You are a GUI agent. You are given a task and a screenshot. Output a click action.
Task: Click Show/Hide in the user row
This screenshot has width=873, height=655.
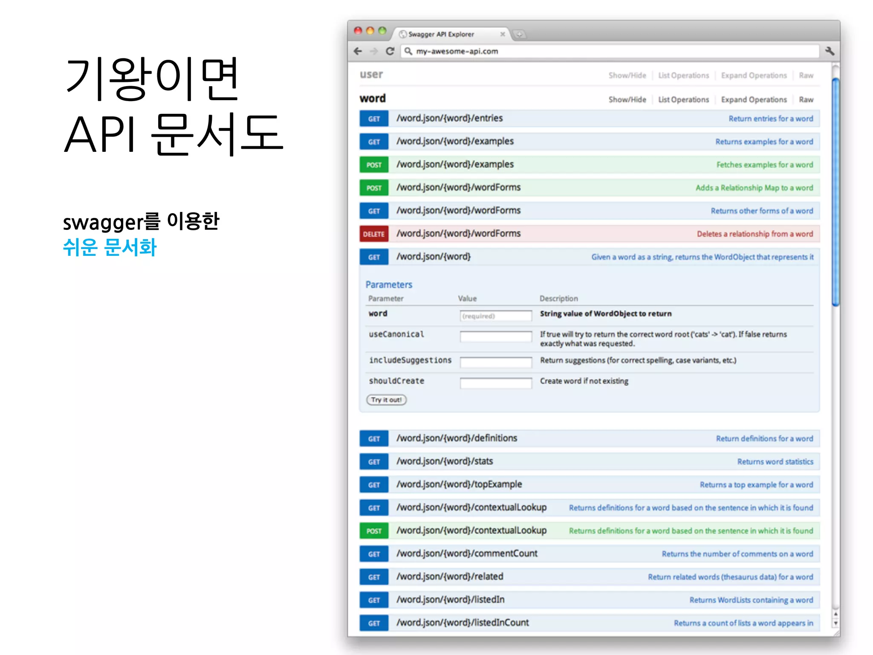(x=627, y=75)
